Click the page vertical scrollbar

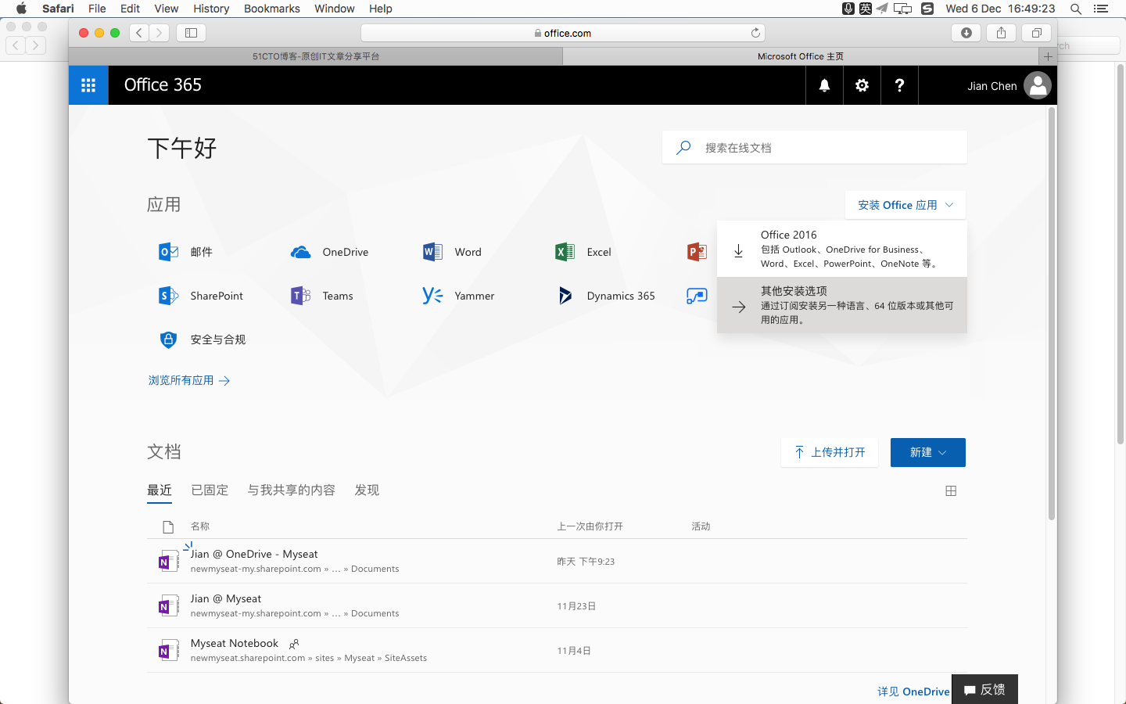point(1052,313)
